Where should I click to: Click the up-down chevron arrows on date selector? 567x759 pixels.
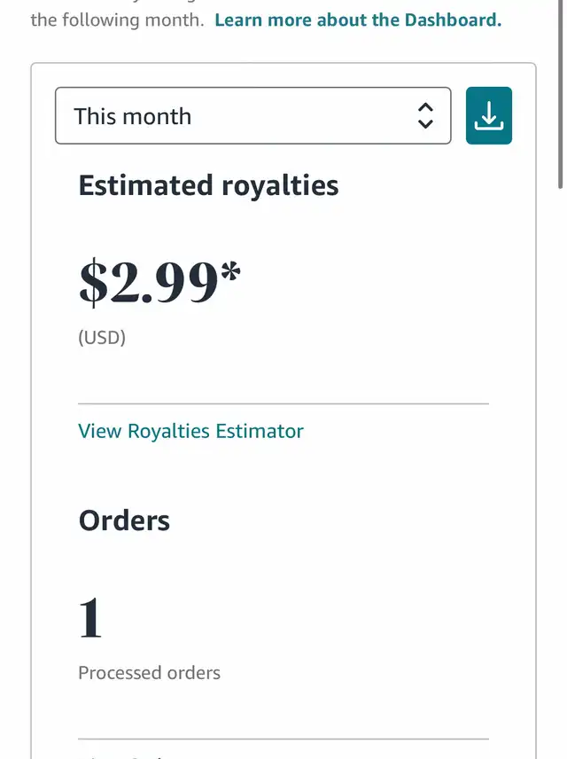point(425,115)
